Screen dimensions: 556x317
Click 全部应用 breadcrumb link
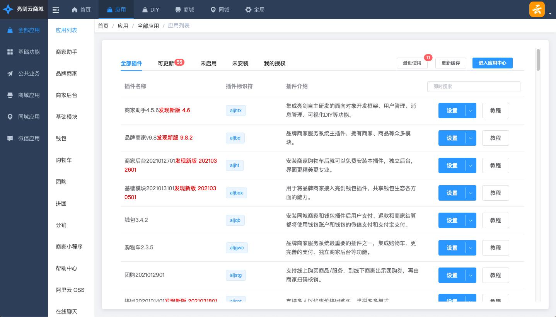[x=148, y=26]
